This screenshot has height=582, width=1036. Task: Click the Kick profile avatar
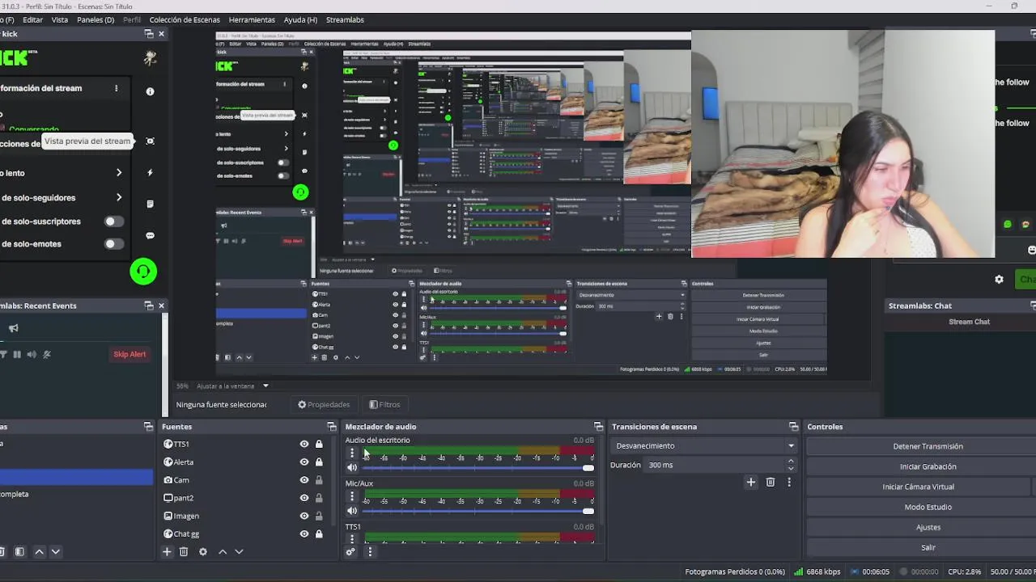[x=150, y=57]
